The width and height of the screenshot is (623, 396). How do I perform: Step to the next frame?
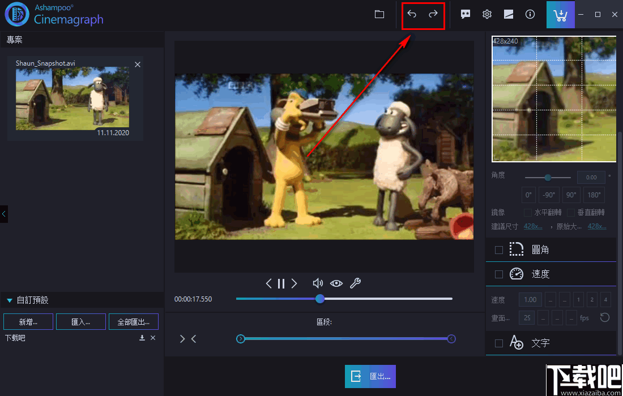point(294,283)
